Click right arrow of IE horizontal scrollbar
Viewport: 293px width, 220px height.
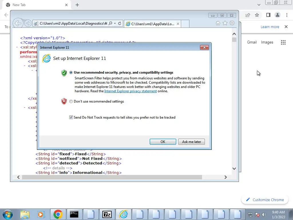pos(225,177)
